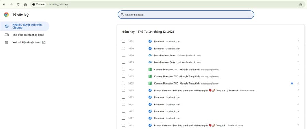Screen dimensions: 307x129
Task: Click the 16:30 timestamp text
Action: 131,49
